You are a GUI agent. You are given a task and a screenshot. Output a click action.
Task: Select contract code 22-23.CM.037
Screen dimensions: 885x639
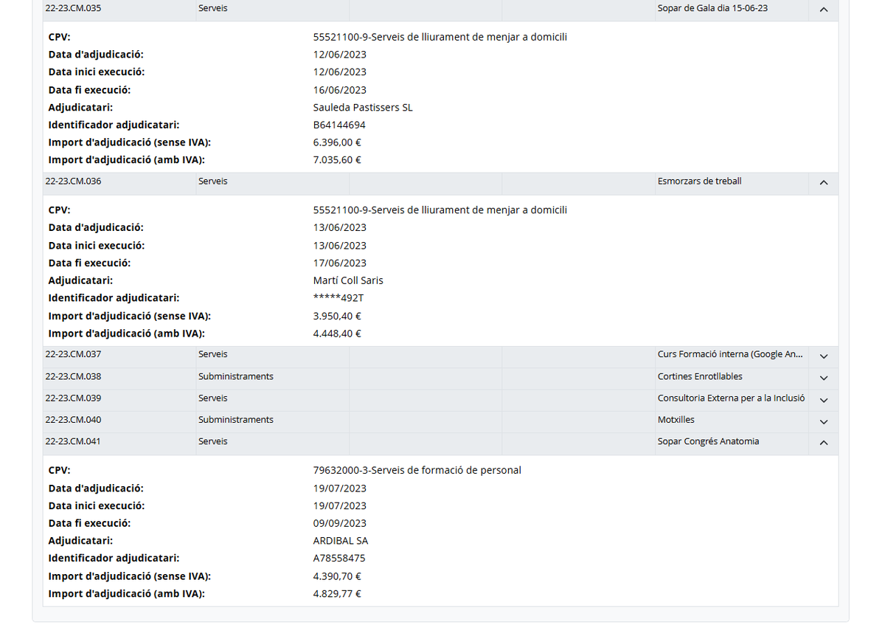coord(73,354)
